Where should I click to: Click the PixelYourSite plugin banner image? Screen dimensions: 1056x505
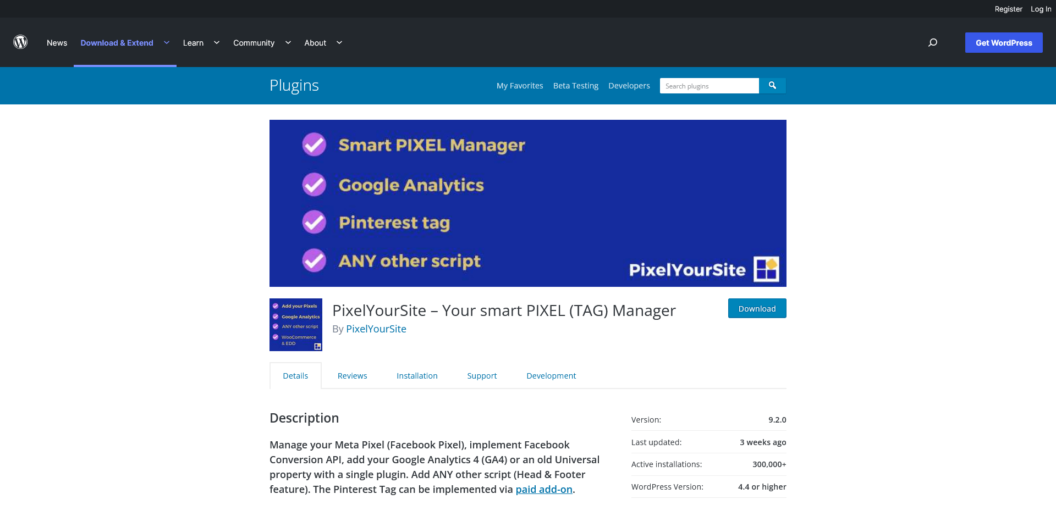coord(527,203)
